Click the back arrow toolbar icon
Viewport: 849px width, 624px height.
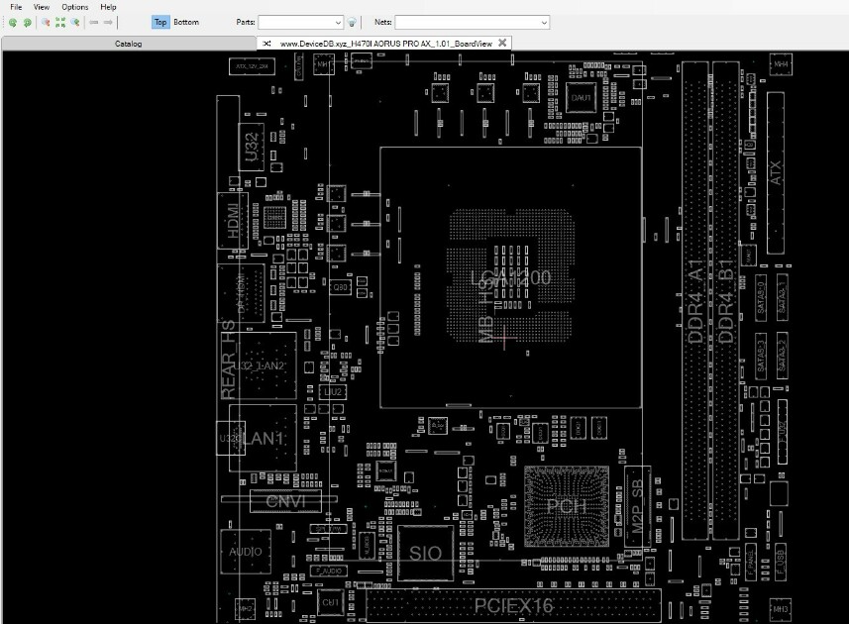pos(94,22)
